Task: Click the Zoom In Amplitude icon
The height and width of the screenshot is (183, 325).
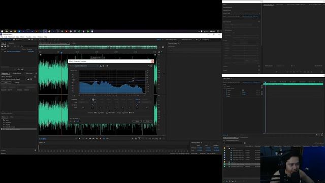Action: (x=133, y=138)
